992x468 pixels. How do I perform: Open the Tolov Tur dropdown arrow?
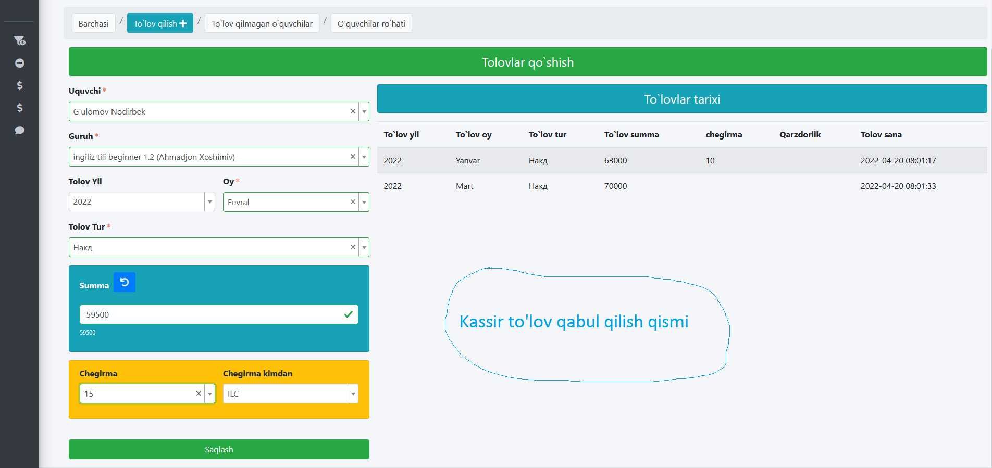pyautogui.click(x=364, y=247)
